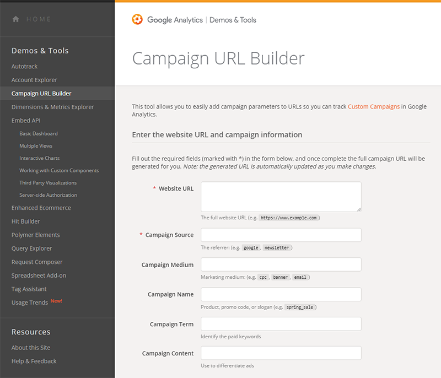Open Spreadsheet Add-on link
Image resolution: width=441 pixels, height=378 pixels.
[x=39, y=276]
